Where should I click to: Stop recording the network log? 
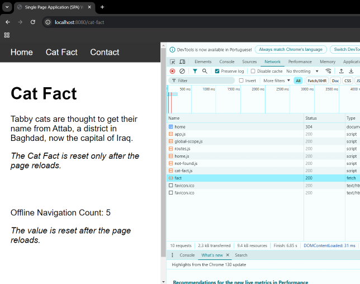point(172,71)
